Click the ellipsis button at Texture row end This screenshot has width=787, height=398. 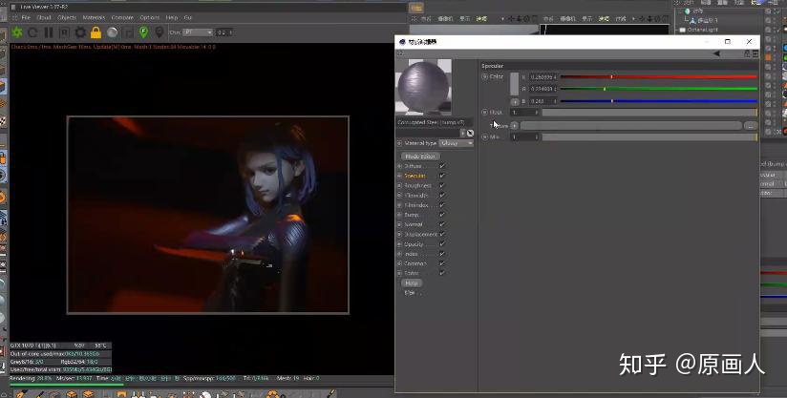pyautogui.click(x=751, y=125)
